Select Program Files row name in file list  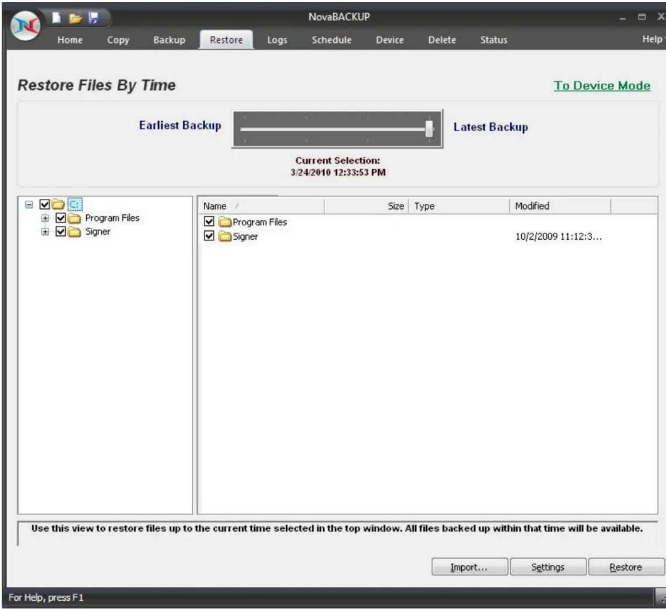tap(260, 222)
